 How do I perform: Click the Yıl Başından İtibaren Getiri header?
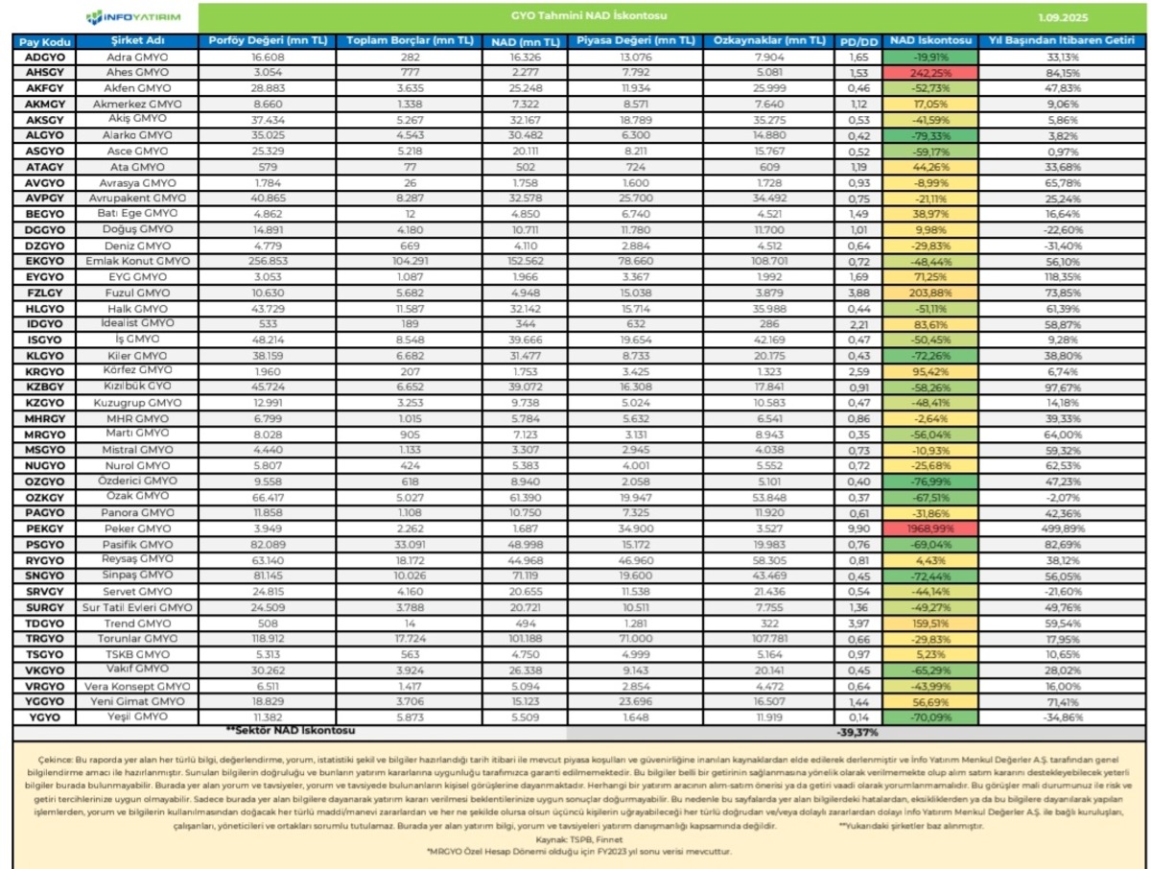coord(1059,41)
